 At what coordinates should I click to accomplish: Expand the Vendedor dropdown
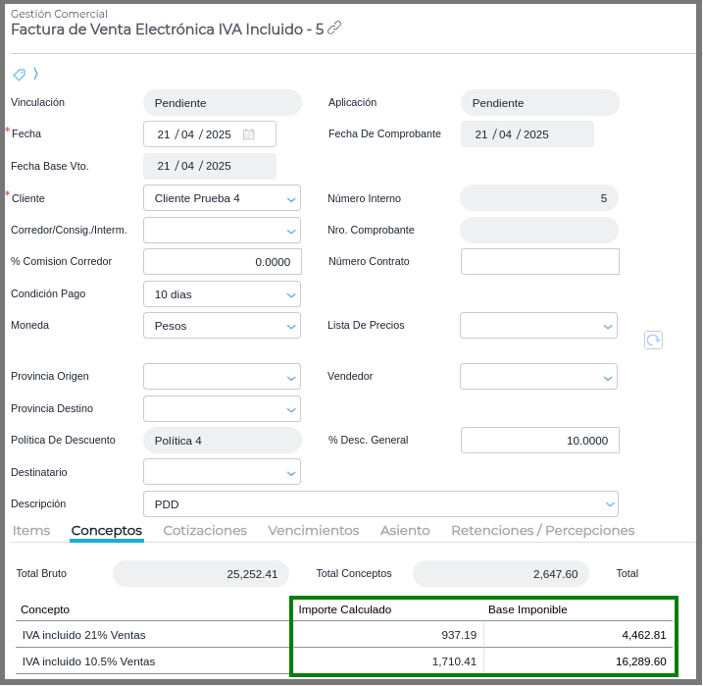607,377
